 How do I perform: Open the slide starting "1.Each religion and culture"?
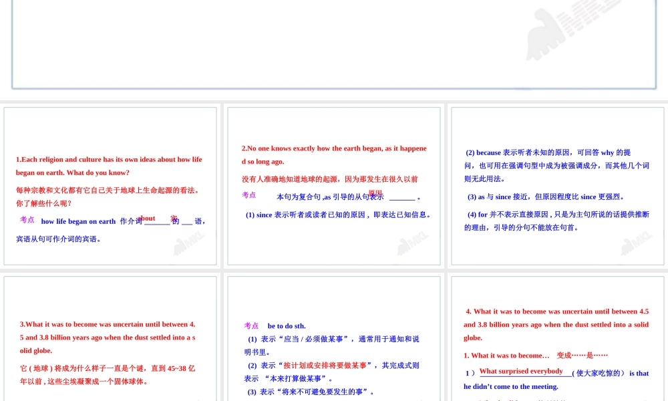click(110, 186)
